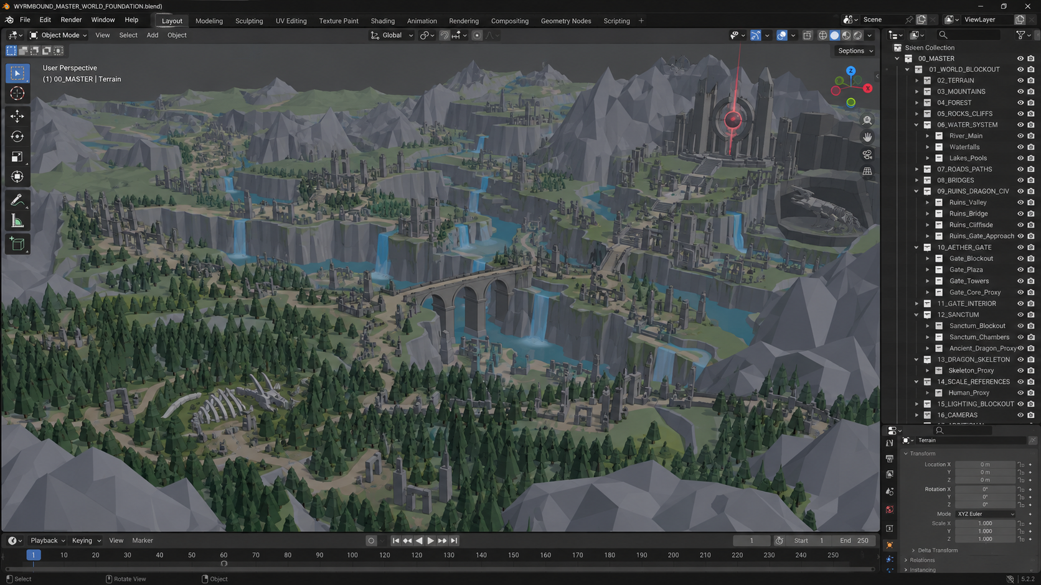Screen dimensions: 1041x585
Task: Open the XYZ Euler rotation mode dropdown
Action: (x=986, y=514)
